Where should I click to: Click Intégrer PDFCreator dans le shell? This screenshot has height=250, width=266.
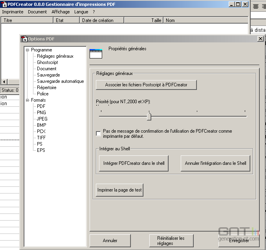[134, 163]
